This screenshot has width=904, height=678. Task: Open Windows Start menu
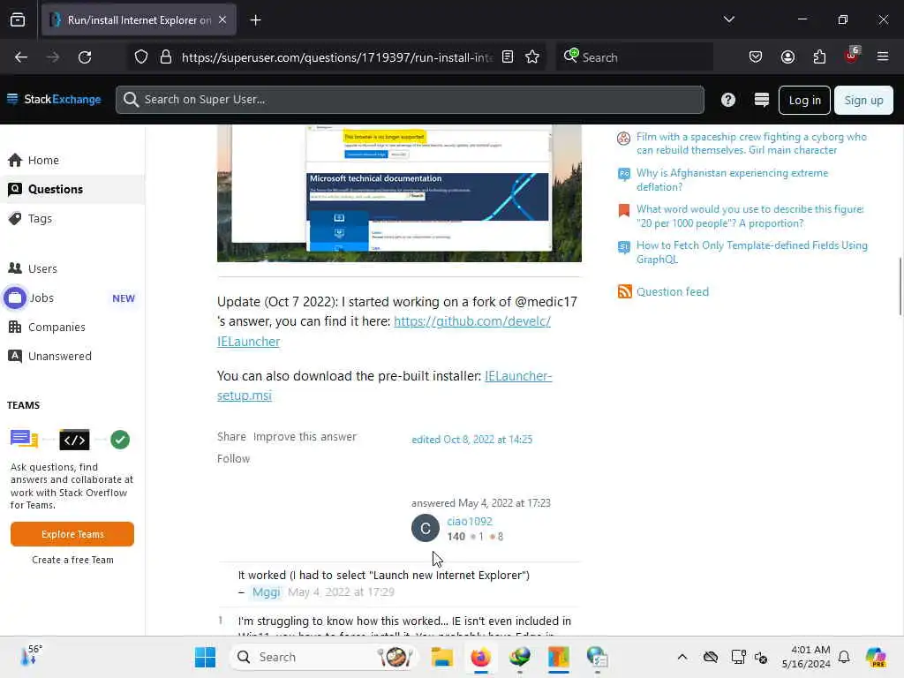(x=205, y=657)
